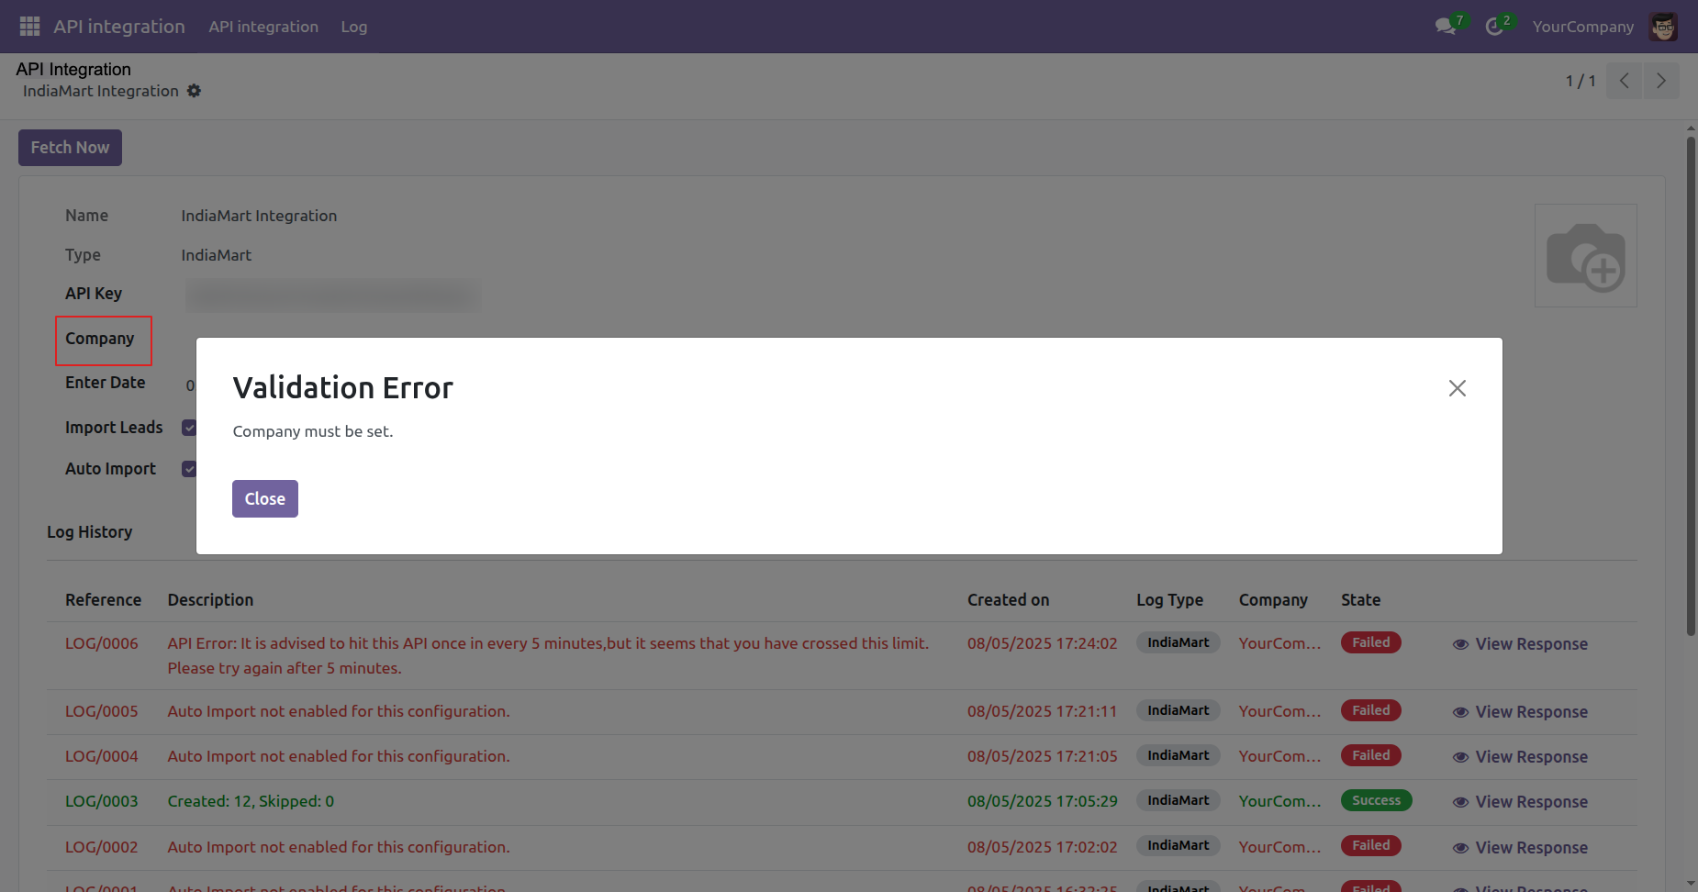This screenshot has width=1698, height=892.
Task: View Response for LOG/0002
Action: pos(1520,848)
